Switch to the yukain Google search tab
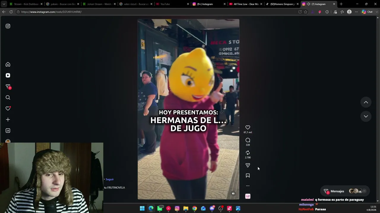 coord(63,4)
